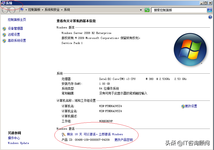Screen dimensions: 214x150
Task: Click 控制面板 breadcrumb in address bar
Action: (x=34, y=10)
